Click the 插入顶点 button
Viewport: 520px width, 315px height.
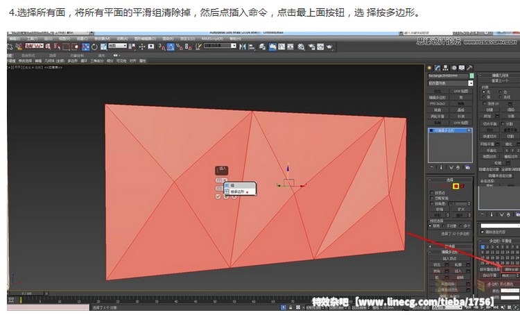pos(449,258)
